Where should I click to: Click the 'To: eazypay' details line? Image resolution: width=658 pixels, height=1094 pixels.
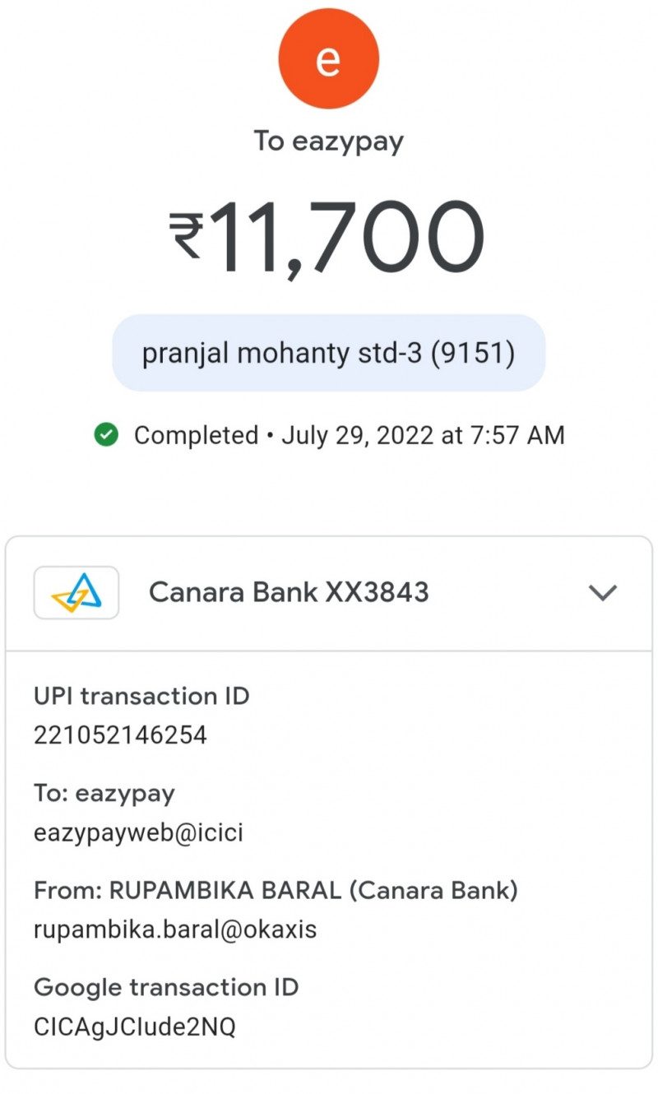coord(104,794)
